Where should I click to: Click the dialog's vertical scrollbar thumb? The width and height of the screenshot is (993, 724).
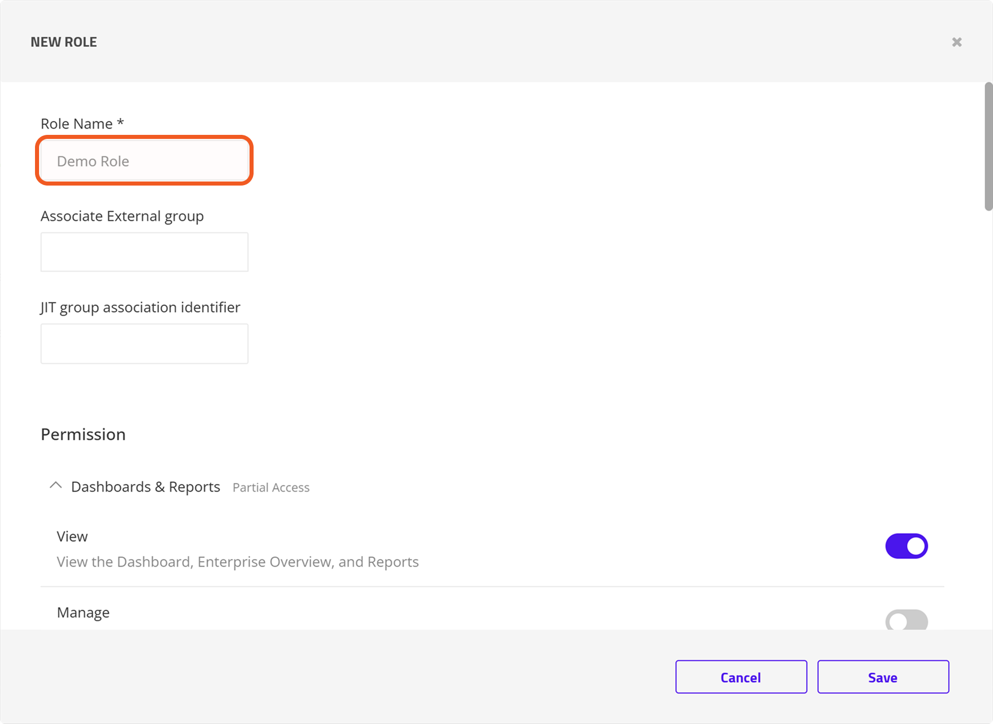pyautogui.click(x=988, y=147)
